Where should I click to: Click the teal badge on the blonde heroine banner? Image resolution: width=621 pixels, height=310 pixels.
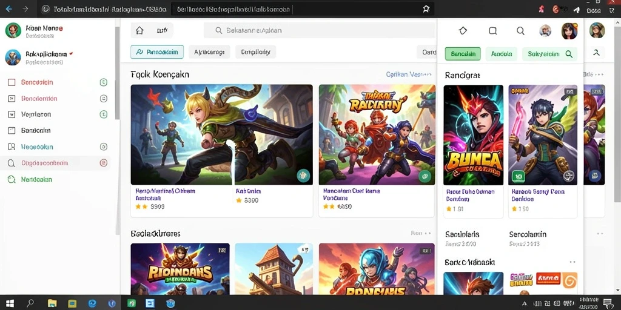point(303,175)
